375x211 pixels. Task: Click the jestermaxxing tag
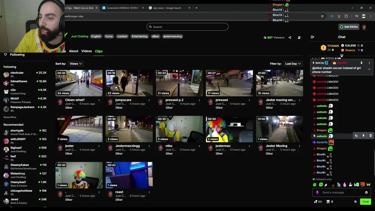(173, 36)
